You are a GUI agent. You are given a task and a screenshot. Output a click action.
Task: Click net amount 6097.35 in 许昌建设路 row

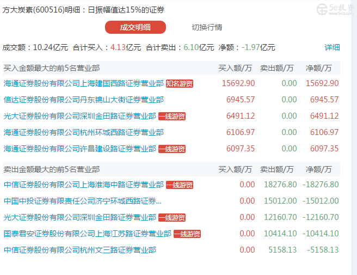[324, 149]
